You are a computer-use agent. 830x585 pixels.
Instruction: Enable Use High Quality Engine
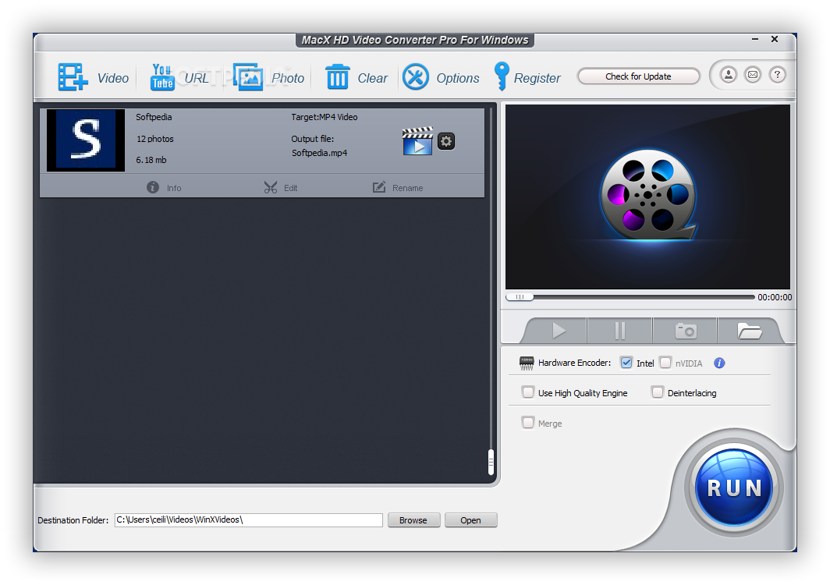528,392
